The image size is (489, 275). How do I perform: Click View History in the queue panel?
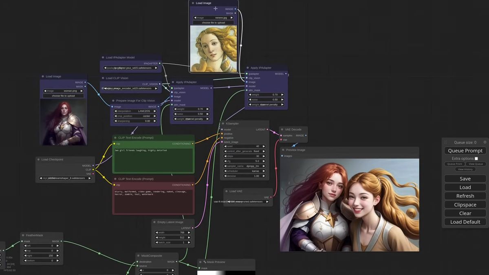tap(465, 169)
